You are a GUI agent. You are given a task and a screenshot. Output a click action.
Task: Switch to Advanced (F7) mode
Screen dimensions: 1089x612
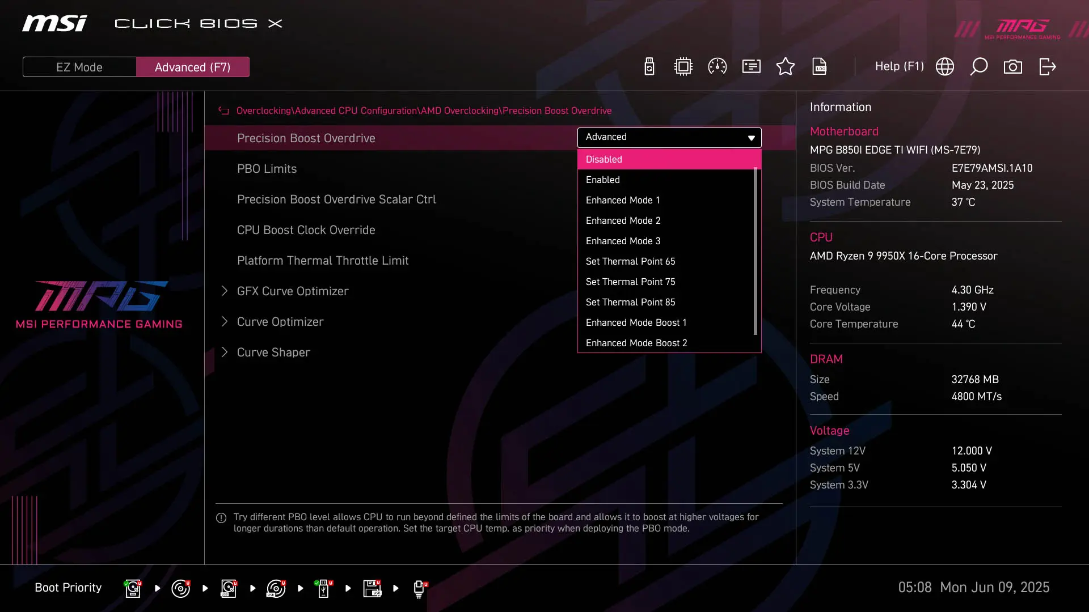(193, 67)
